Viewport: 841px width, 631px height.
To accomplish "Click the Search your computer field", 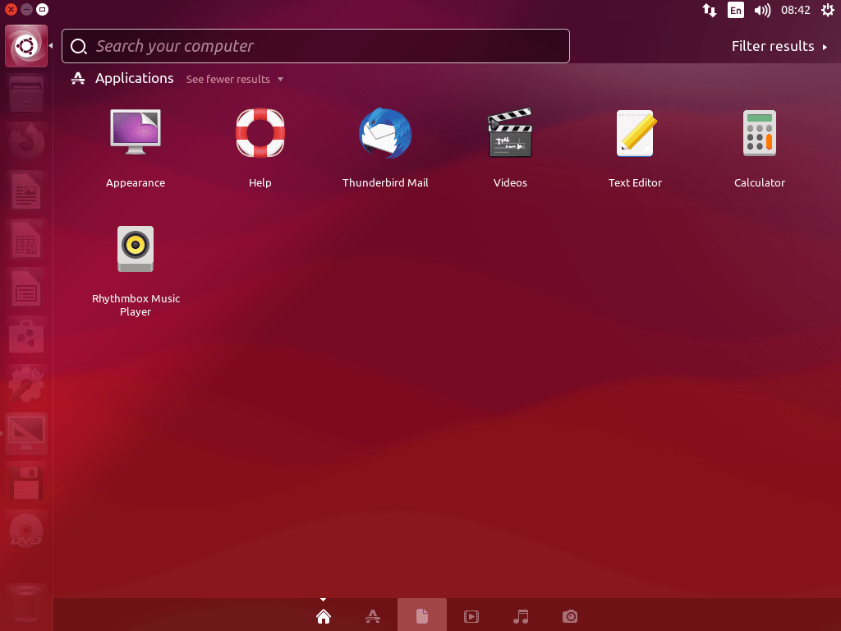I will (x=315, y=46).
